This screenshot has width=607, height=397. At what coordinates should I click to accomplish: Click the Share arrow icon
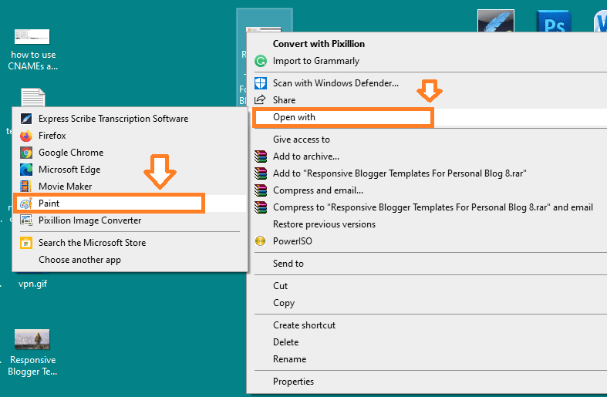point(261,100)
